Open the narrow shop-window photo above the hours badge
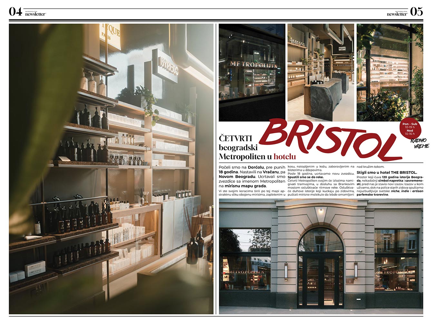This screenshot has width=432, height=323. (x=390, y=72)
